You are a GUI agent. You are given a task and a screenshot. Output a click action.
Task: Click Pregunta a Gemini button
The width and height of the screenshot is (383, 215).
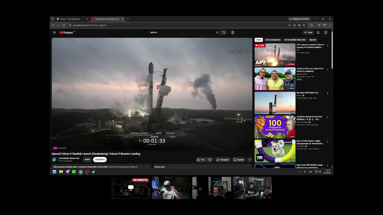coord(299,19)
